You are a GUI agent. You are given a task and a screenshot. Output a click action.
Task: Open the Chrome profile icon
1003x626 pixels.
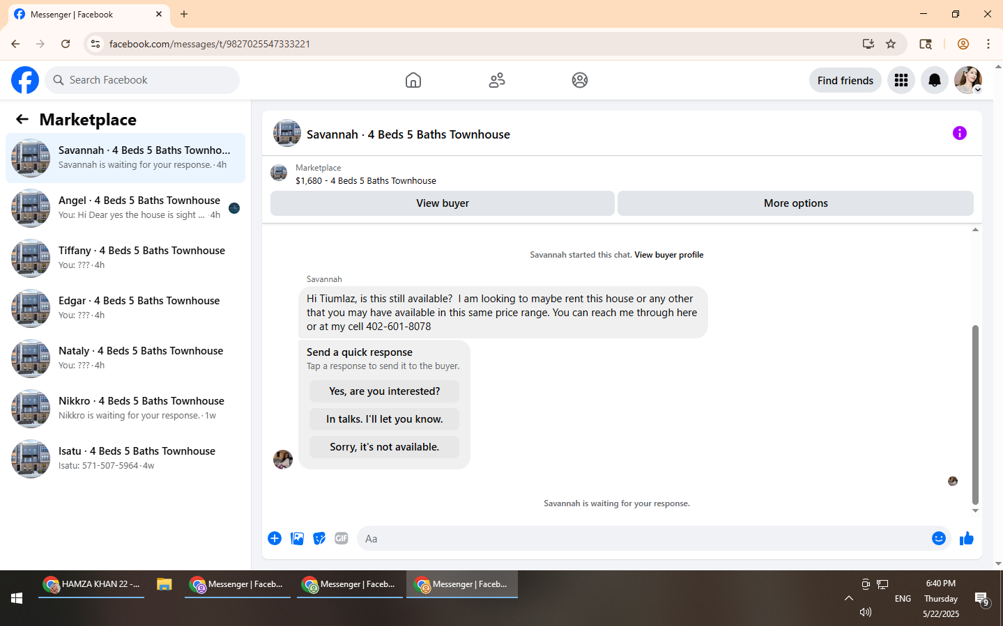[x=963, y=44]
